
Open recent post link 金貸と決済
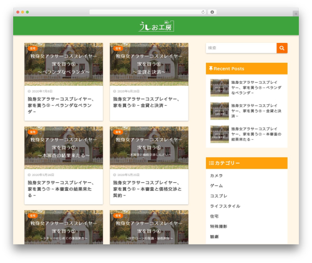[256, 111]
